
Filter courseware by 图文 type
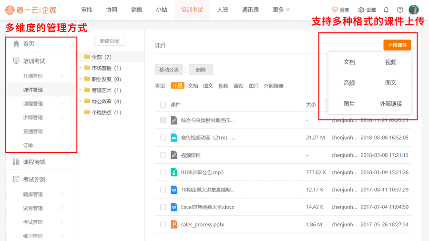click(x=208, y=86)
